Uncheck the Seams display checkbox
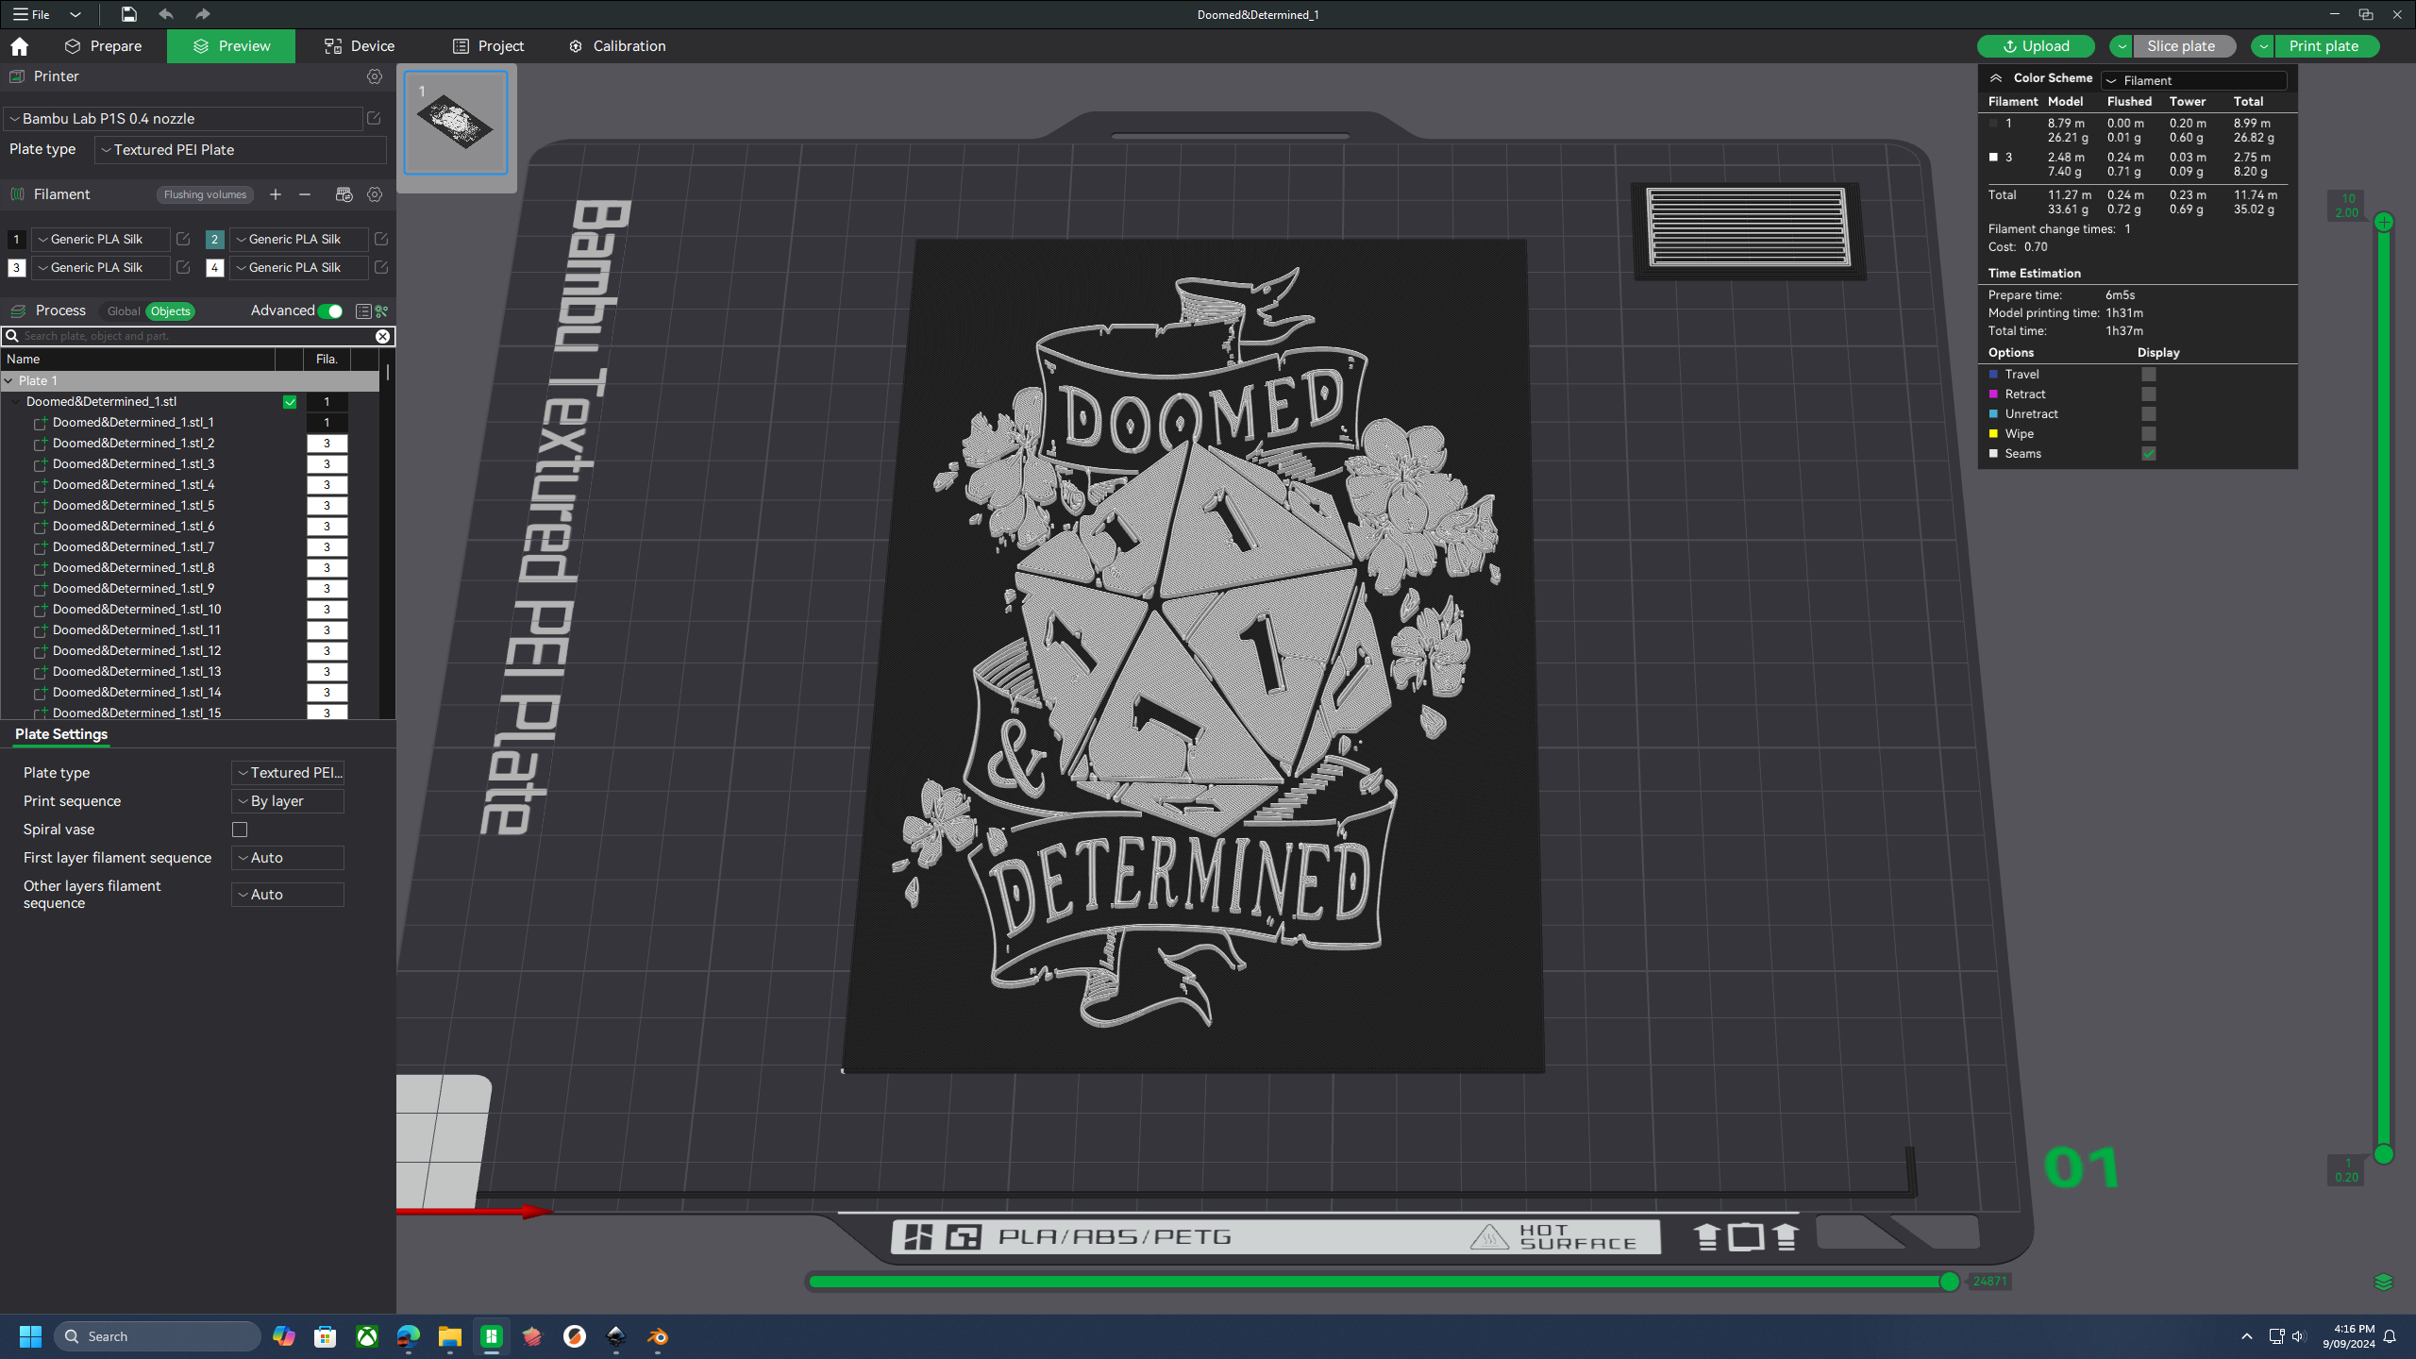This screenshot has width=2416, height=1359. coord(2149,454)
